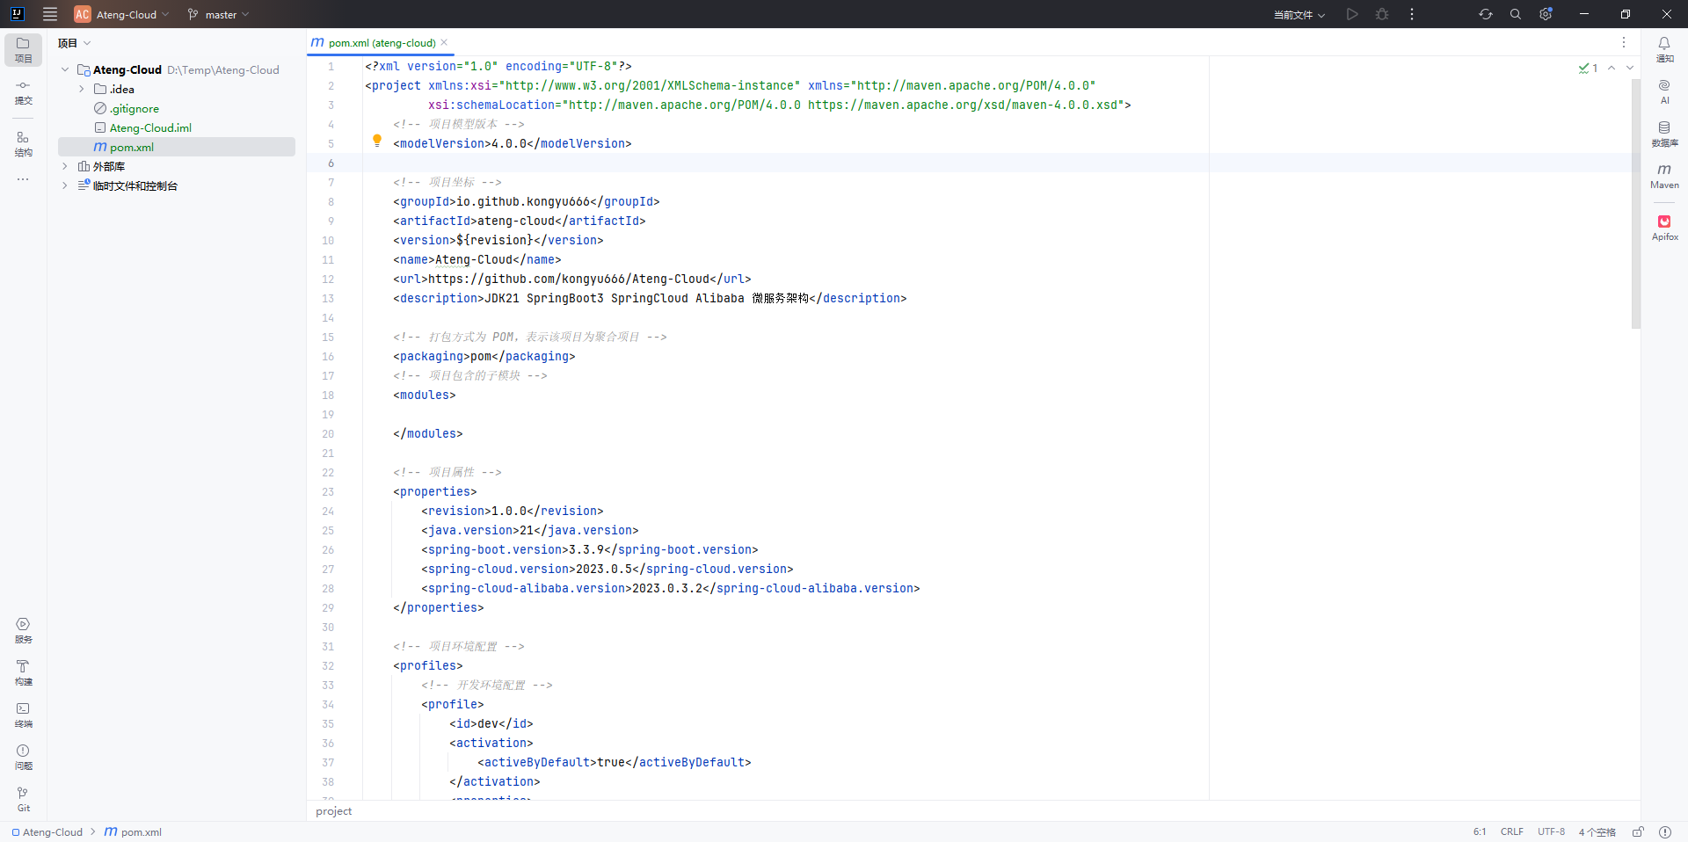
Task: Open the Terminal tool window
Action: click(x=23, y=714)
